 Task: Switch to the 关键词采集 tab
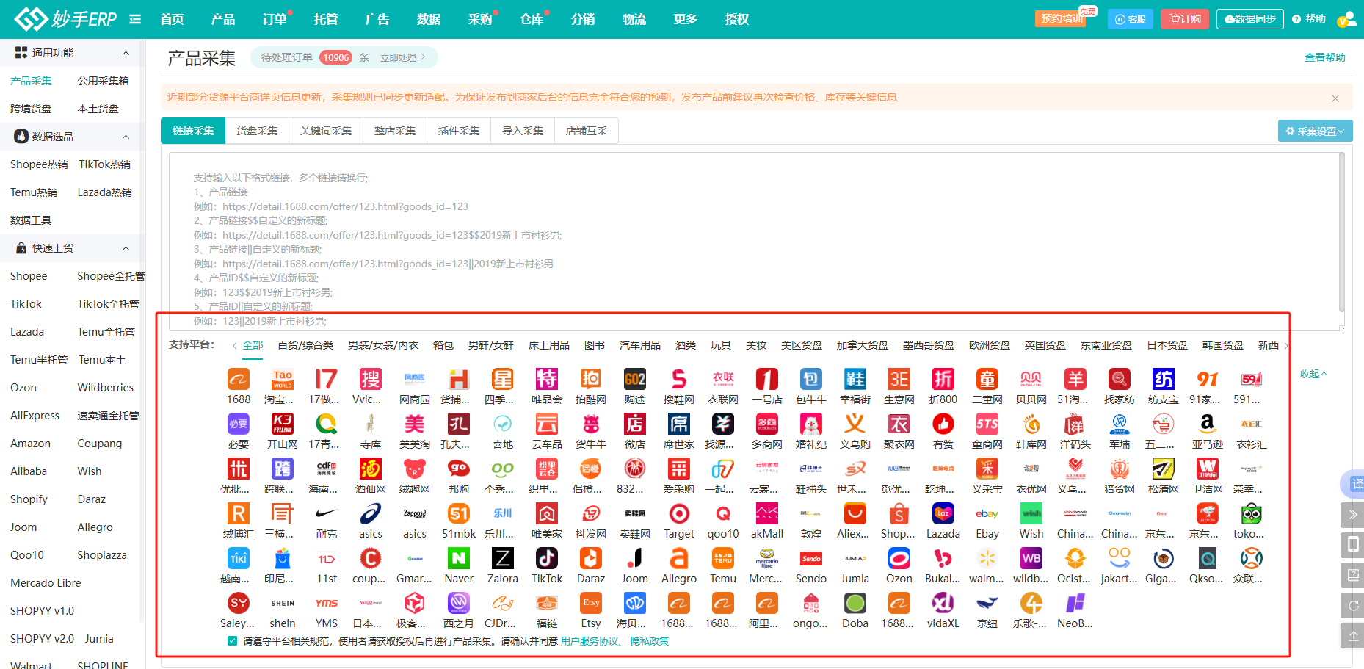pos(326,131)
